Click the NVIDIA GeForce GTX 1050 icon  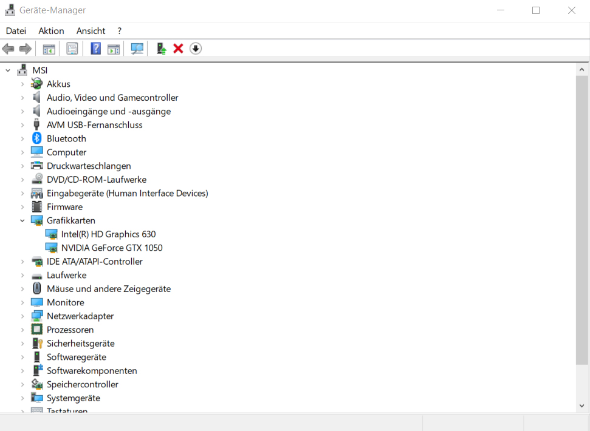51,248
